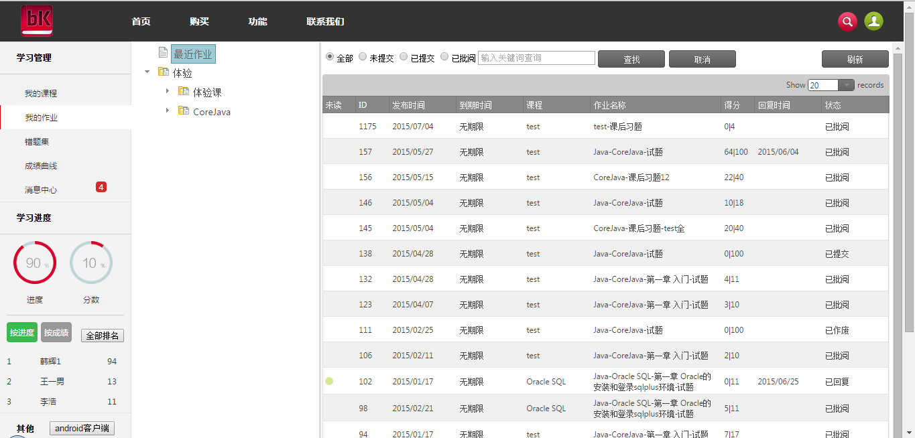This screenshot has height=438, width=915.
Task: Click the CoreJava folder icon
Action: (x=184, y=111)
